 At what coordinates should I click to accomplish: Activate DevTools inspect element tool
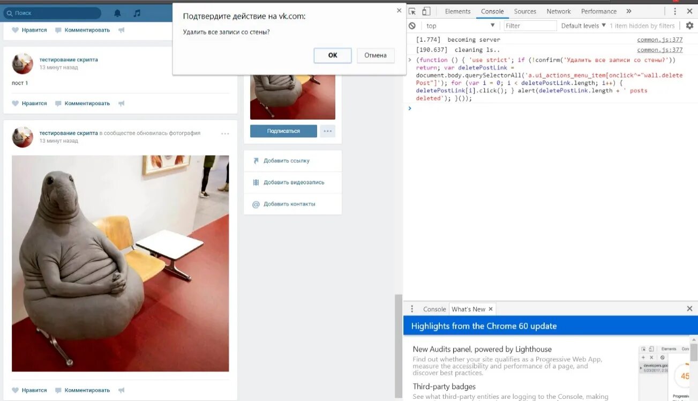click(412, 11)
